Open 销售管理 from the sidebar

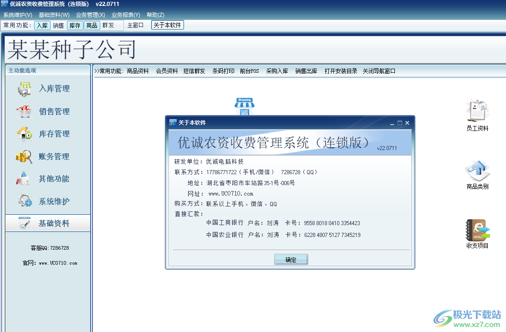point(54,111)
